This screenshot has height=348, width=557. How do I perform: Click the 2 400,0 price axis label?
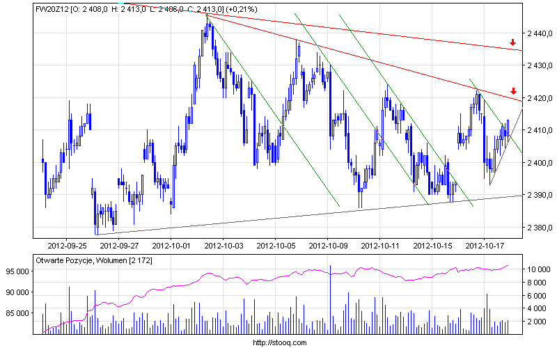[540, 163]
